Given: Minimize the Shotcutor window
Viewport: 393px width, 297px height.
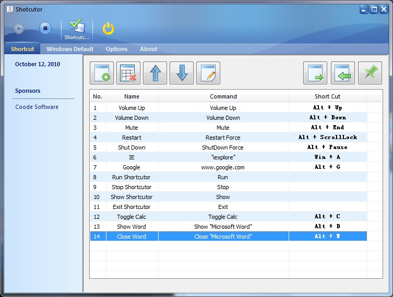Looking at the screenshot, I should (x=364, y=9).
